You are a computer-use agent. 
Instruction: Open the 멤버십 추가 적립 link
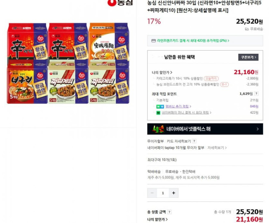tap(178, 107)
